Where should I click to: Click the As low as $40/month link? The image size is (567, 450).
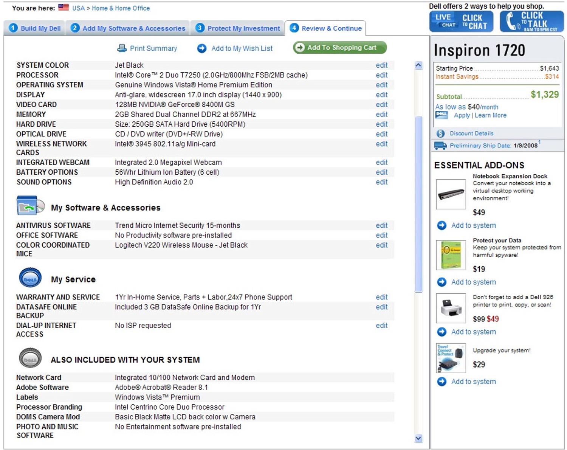(x=467, y=107)
